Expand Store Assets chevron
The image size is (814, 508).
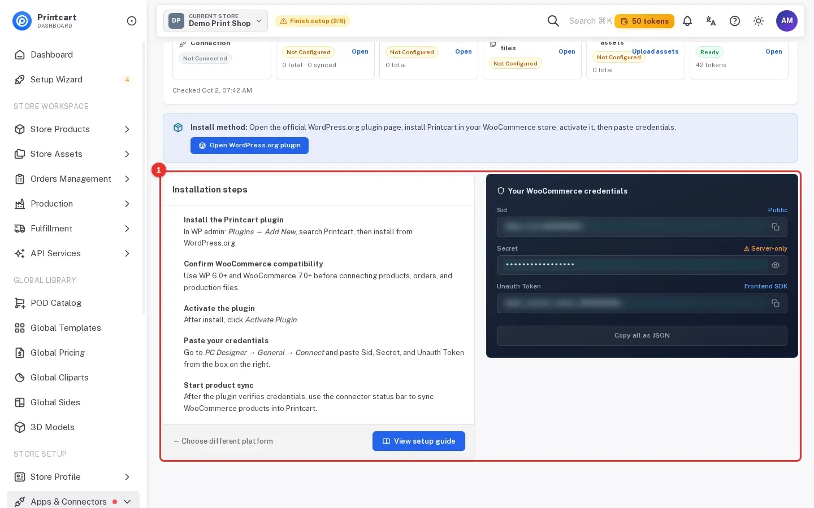[x=127, y=154]
